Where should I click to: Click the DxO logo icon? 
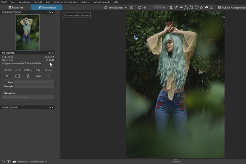pyautogui.click(x=4, y=2)
